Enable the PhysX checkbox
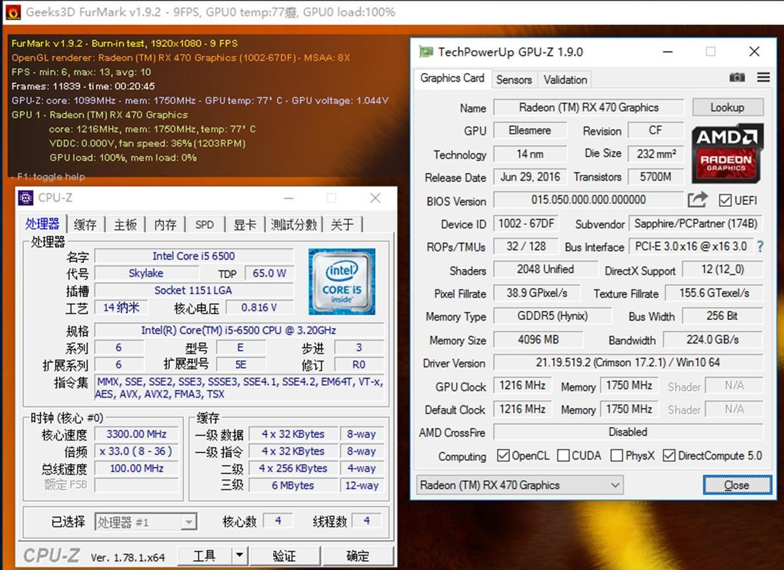784x570 pixels. click(616, 455)
